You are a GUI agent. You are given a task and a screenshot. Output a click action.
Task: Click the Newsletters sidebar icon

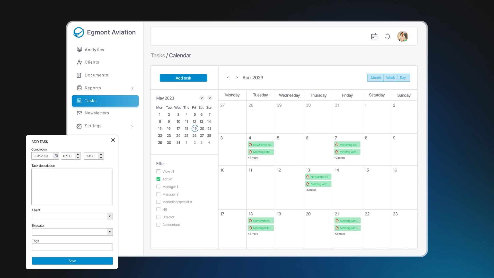click(x=80, y=113)
